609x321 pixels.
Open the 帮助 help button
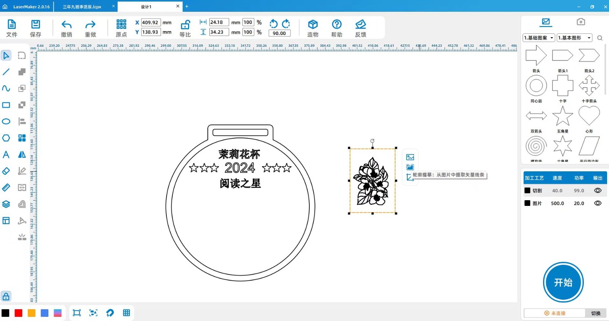click(x=336, y=28)
